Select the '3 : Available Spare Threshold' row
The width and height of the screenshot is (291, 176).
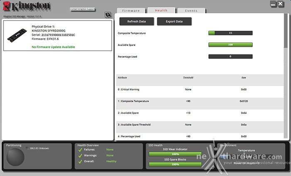click(200, 127)
